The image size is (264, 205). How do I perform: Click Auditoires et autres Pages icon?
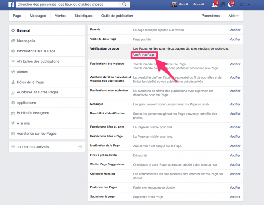click(x=13, y=93)
